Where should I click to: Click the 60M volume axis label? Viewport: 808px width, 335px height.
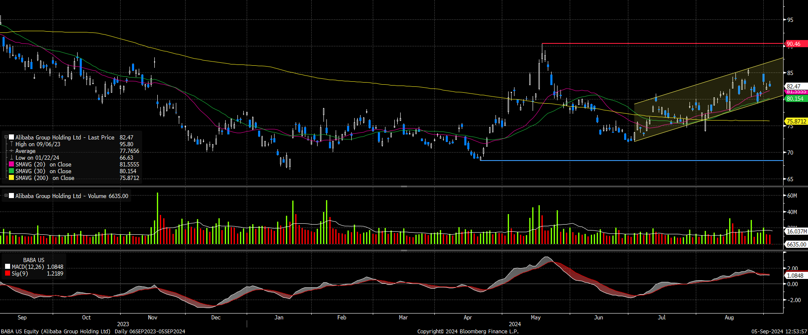792,196
